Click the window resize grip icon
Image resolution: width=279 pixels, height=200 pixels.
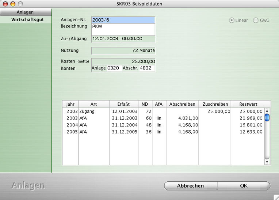point(276,197)
